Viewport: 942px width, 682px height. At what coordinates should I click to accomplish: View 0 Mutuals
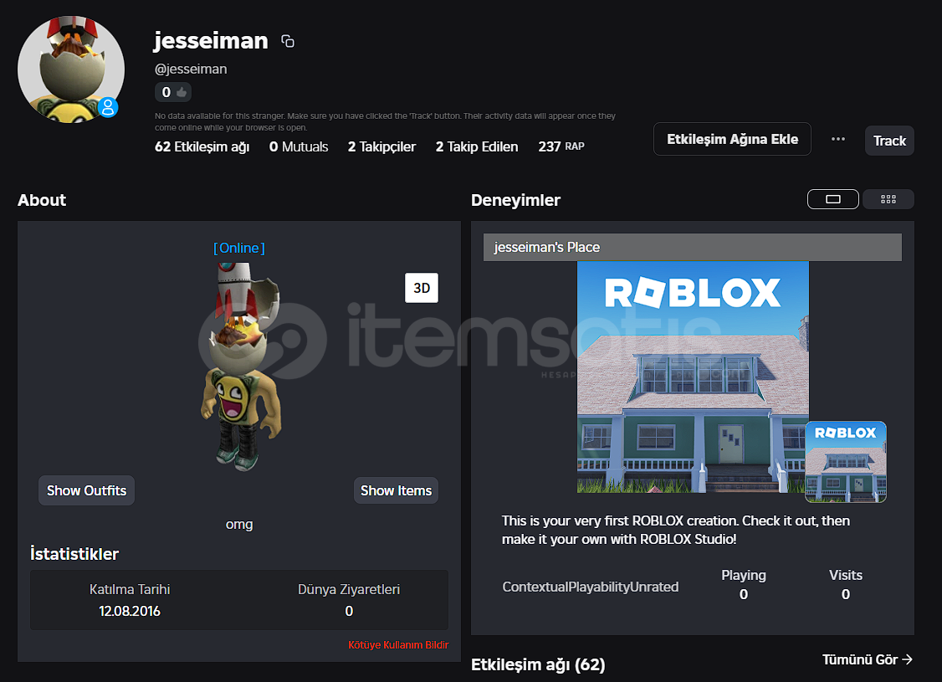[x=299, y=146]
